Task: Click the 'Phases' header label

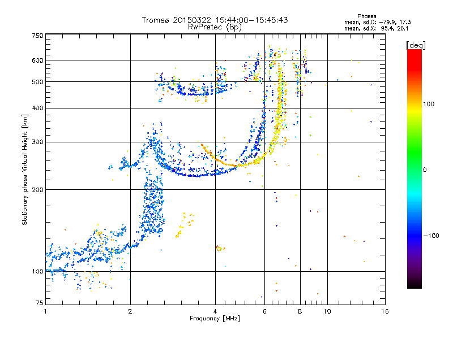Action: [366, 16]
